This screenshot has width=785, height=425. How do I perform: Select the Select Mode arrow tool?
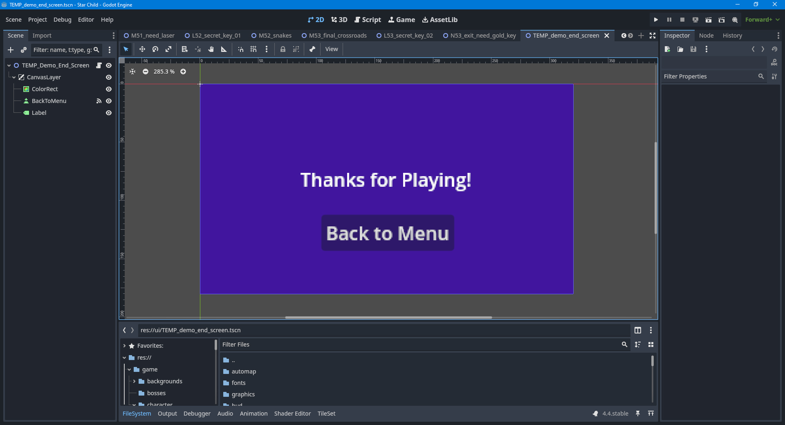coord(126,49)
